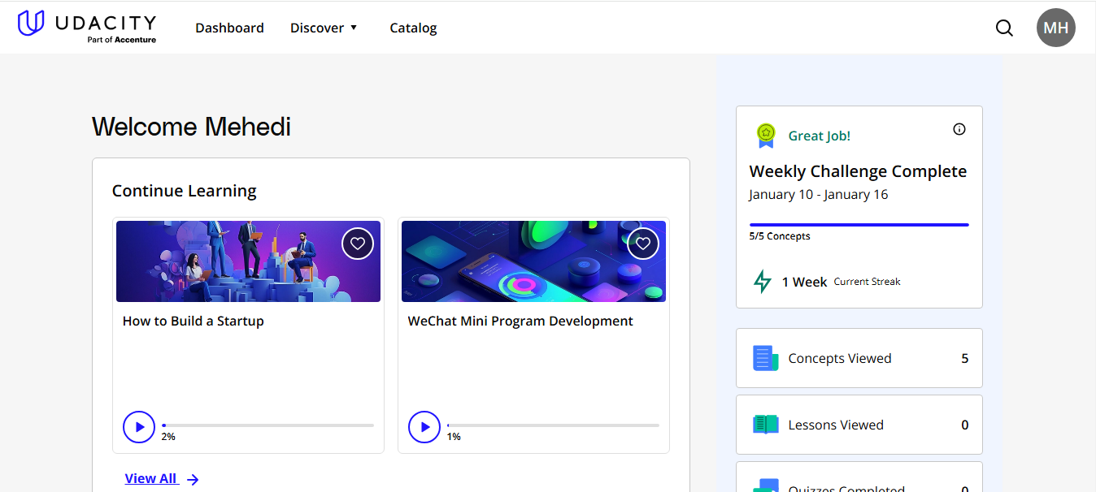Open the Discover menu
This screenshot has width=1096, height=492.
[x=324, y=28]
